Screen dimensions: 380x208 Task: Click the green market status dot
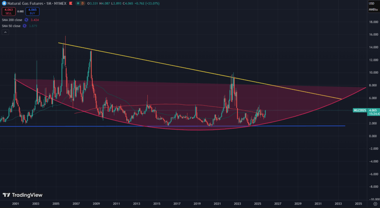(78, 3)
